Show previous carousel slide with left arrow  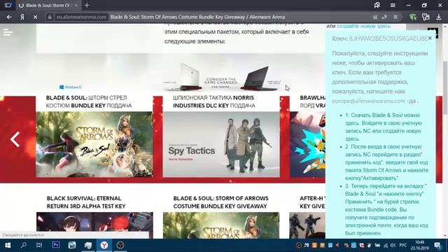click(x=15, y=139)
